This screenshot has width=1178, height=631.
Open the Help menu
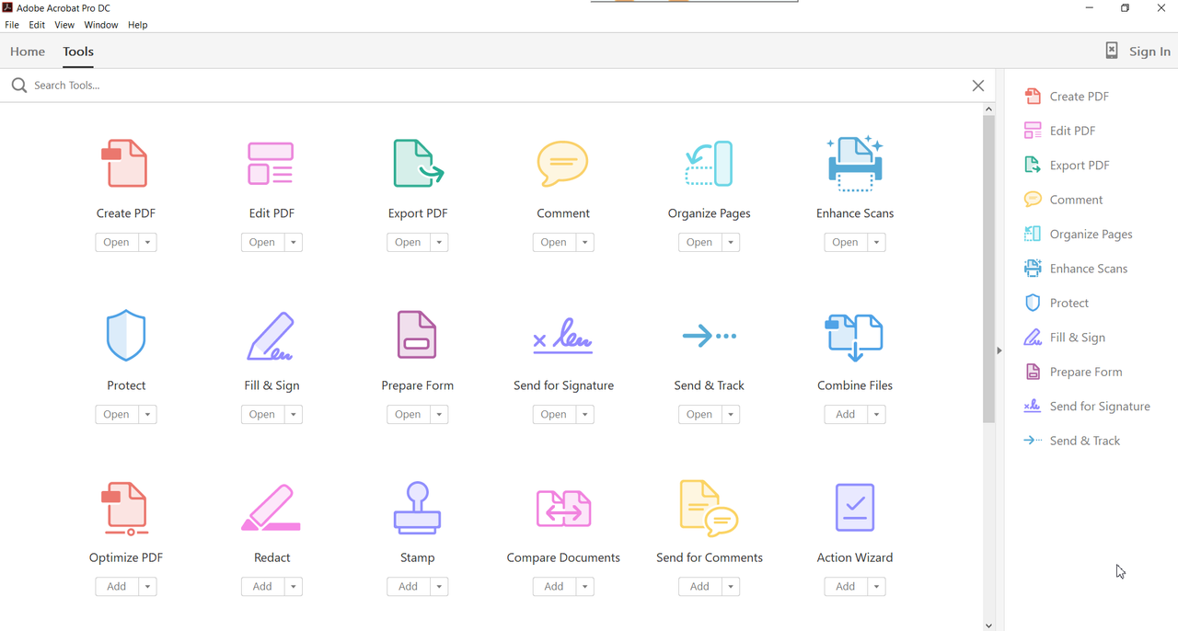coord(138,25)
